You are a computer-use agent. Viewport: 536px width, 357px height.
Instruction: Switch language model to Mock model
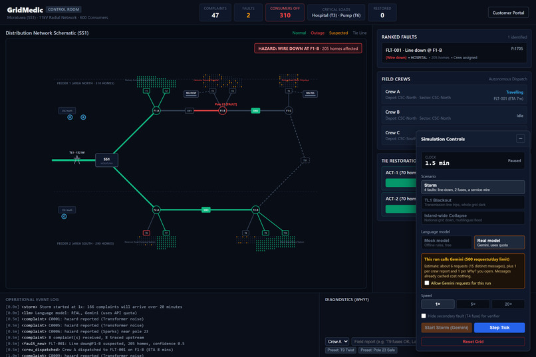tap(446, 243)
